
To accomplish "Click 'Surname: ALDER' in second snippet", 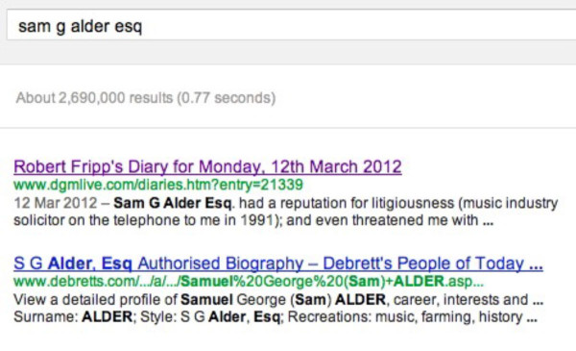I will tap(73, 316).
